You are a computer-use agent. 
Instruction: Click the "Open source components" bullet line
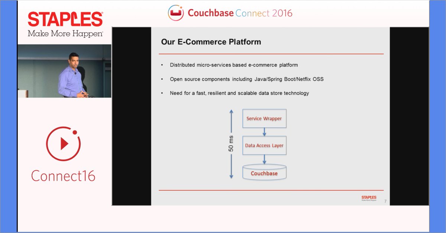tap(247, 79)
